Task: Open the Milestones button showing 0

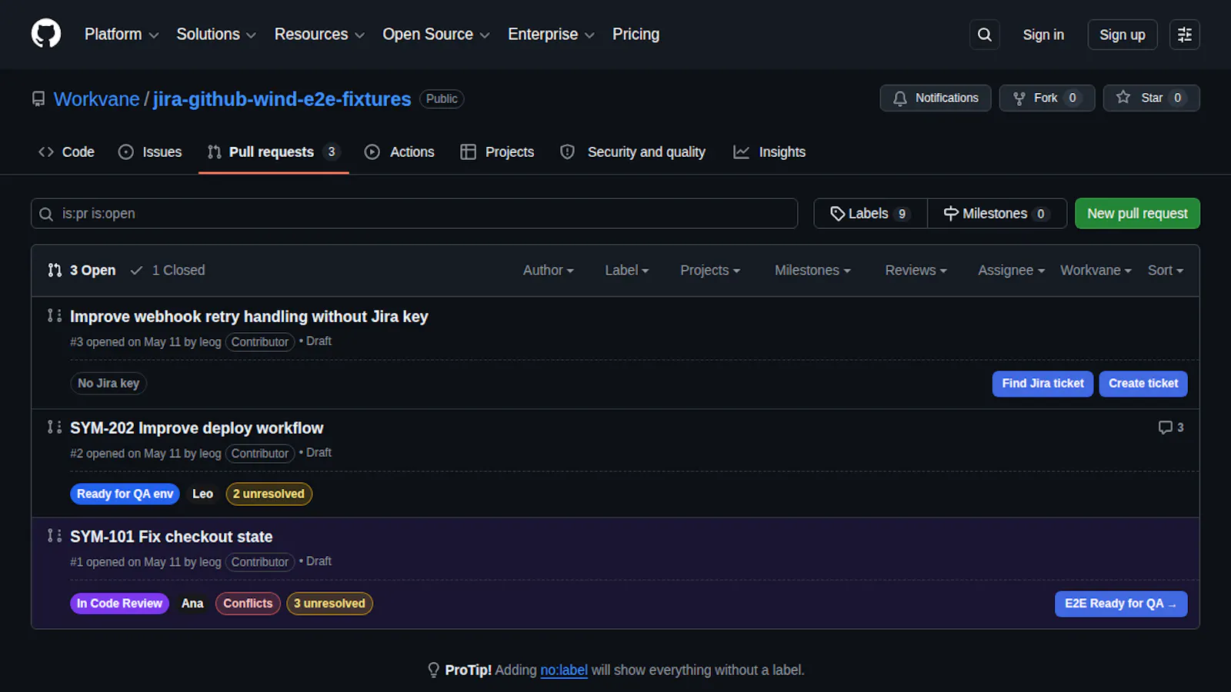Action: [997, 214]
